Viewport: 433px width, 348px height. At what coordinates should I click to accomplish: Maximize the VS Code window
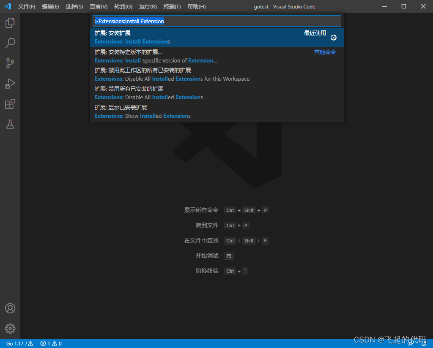point(404,6)
